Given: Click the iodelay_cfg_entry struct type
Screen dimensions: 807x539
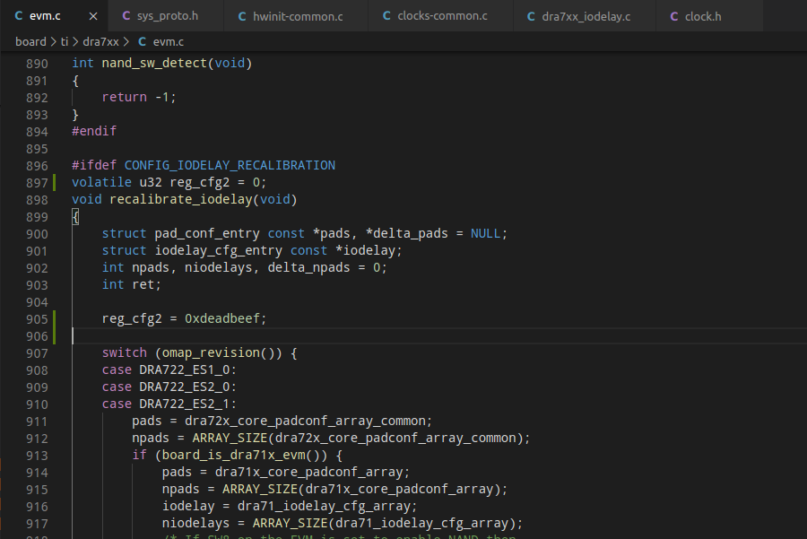Looking at the screenshot, I should tap(218, 250).
